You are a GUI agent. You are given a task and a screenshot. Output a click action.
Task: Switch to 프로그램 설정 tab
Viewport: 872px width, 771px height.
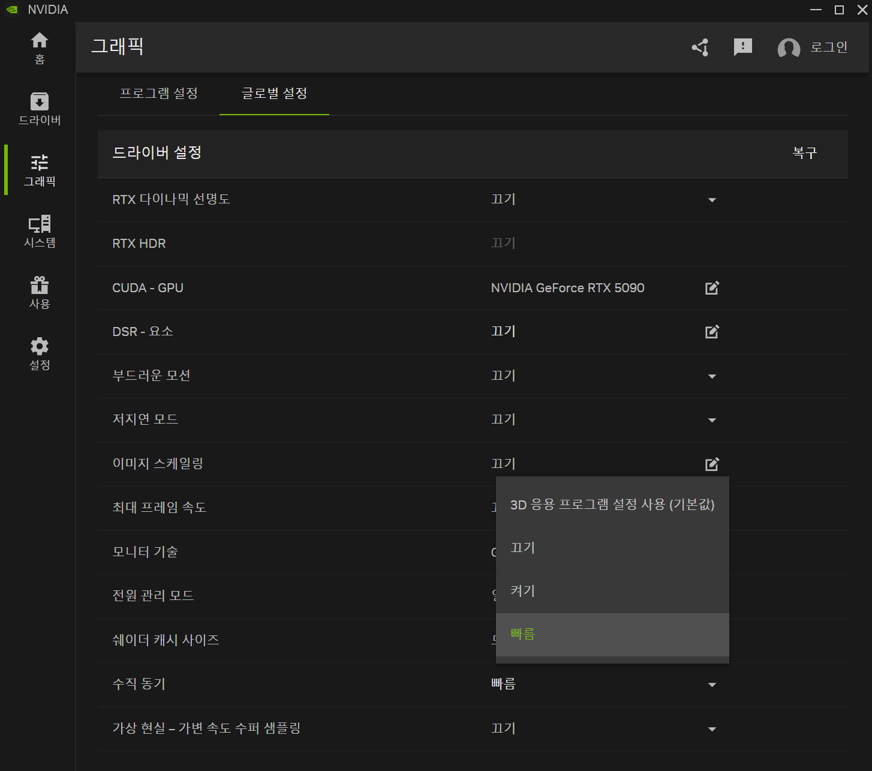tap(159, 94)
